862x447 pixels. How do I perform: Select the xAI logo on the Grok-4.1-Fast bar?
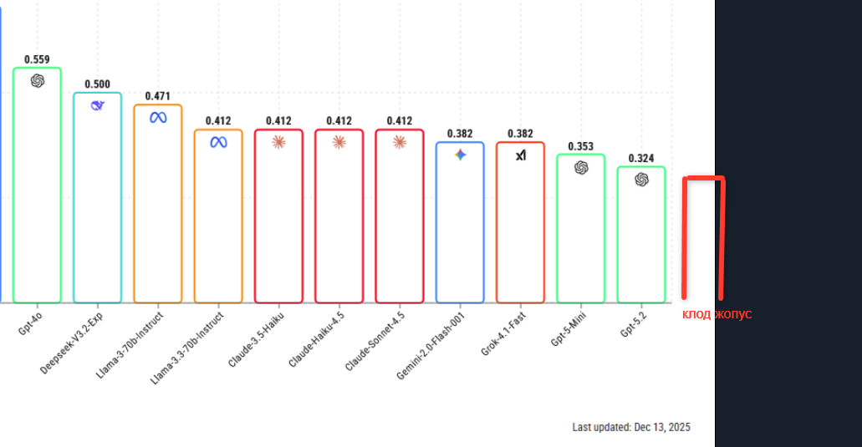pyautogui.click(x=520, y=155)
